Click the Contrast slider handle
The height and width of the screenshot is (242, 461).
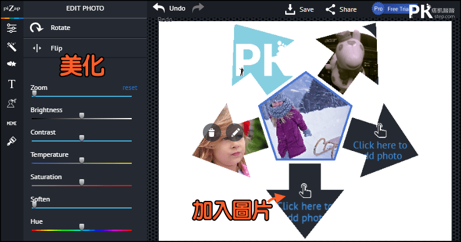click(82, 138)
